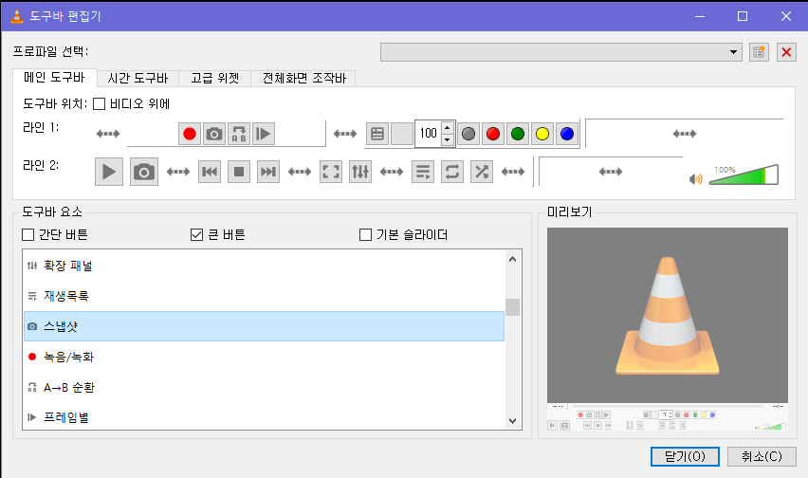
Task: Close the toolbar editor window
Action: (786, 16)
